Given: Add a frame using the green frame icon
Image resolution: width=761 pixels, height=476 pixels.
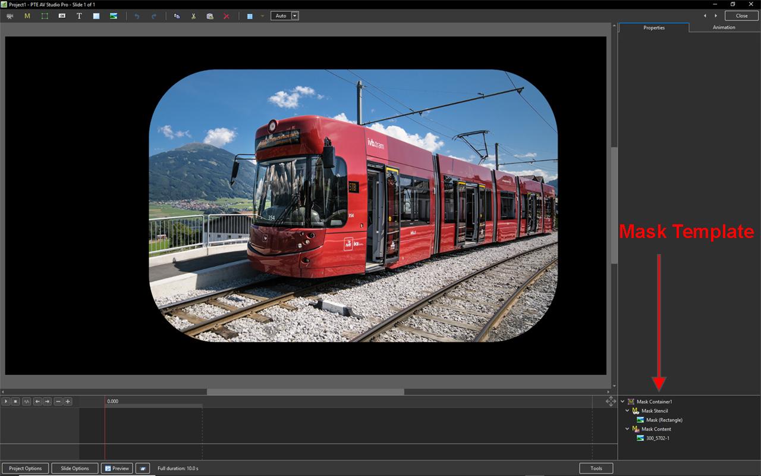Looking at the screenshot, I should pyautogui.click(x=45, y=16).
